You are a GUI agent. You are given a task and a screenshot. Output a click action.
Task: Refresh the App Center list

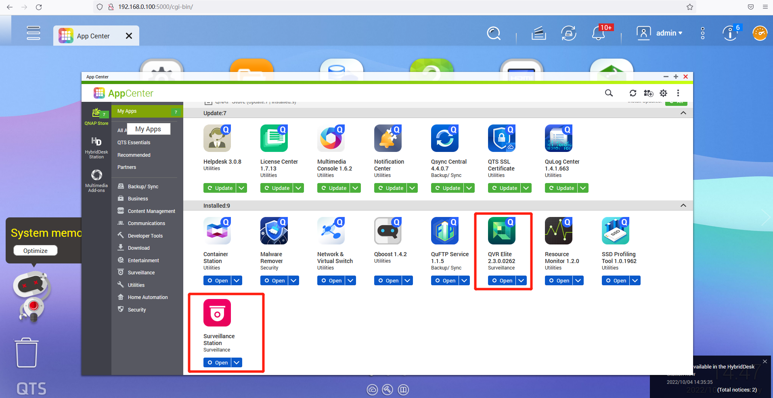633,93
